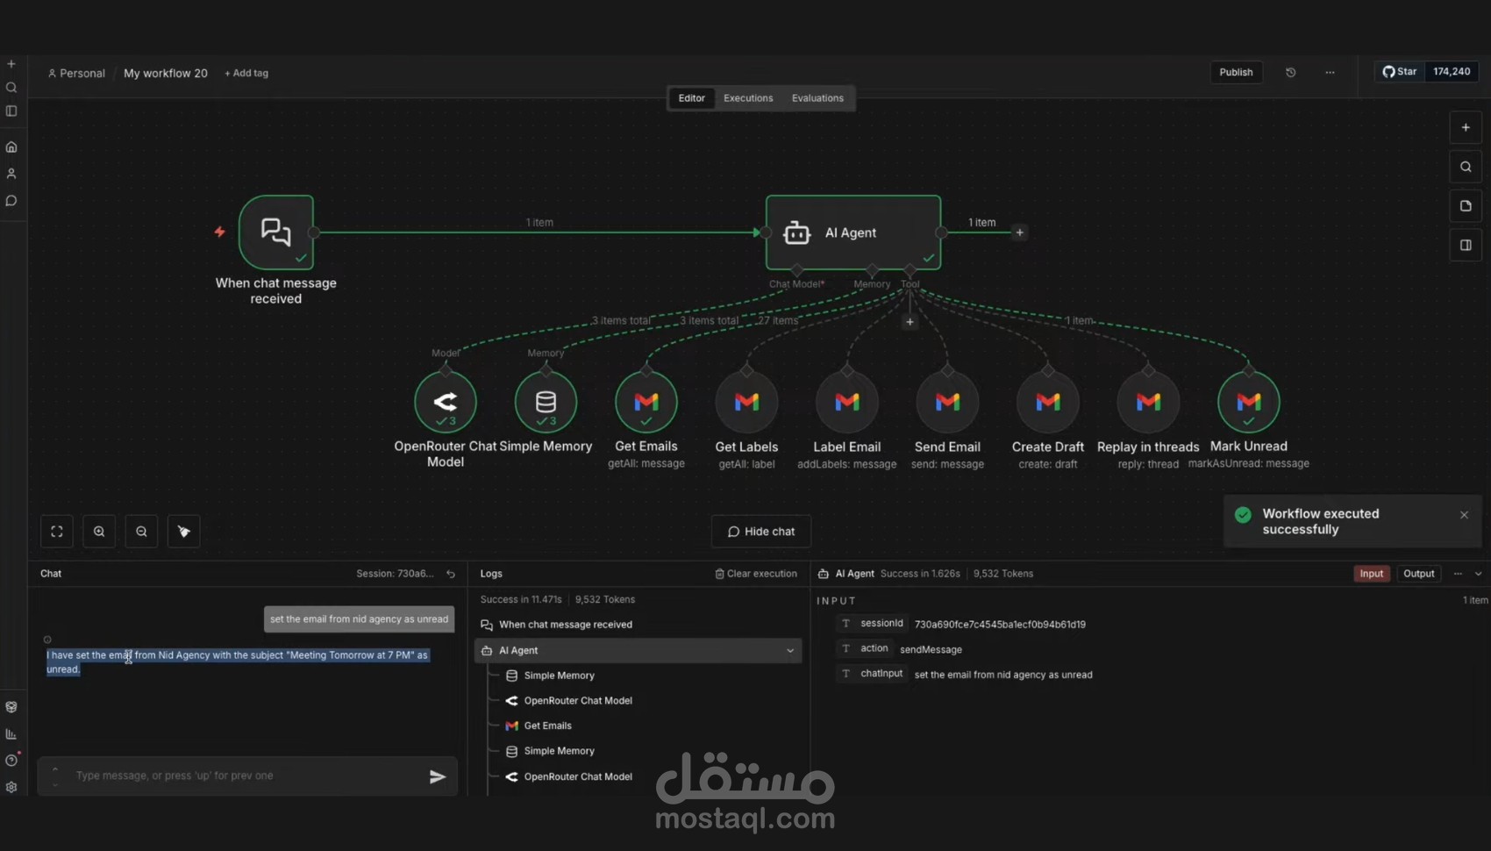This screenshot has height=851, width=1491.
Task: Select the Editor tab
Action: pos(691,98)
